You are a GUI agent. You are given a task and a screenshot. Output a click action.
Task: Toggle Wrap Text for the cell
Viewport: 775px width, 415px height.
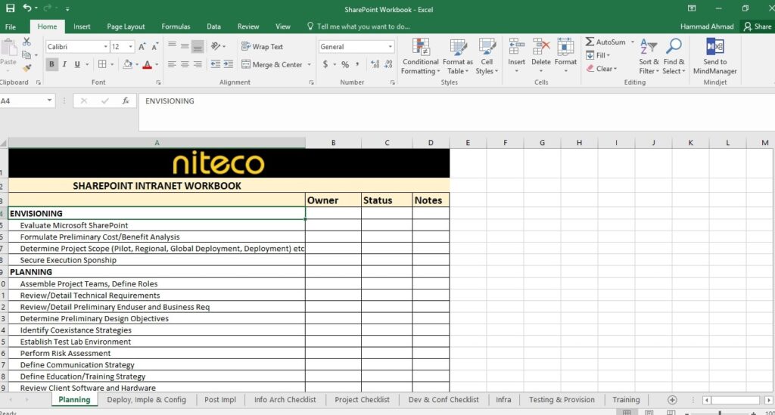tap(262, 46)
